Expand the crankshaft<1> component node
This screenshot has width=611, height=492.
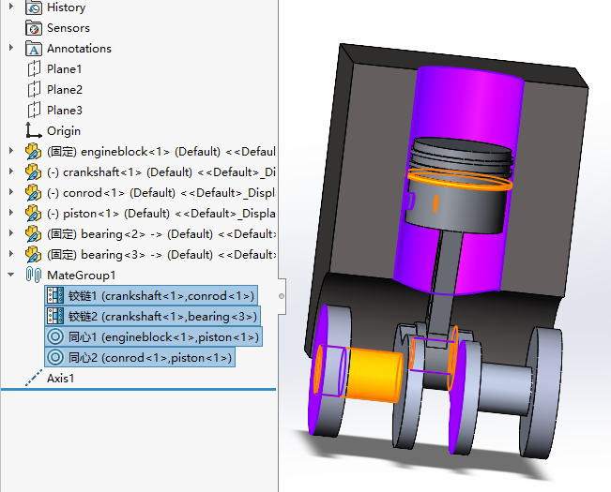click(x=11, y=172)
